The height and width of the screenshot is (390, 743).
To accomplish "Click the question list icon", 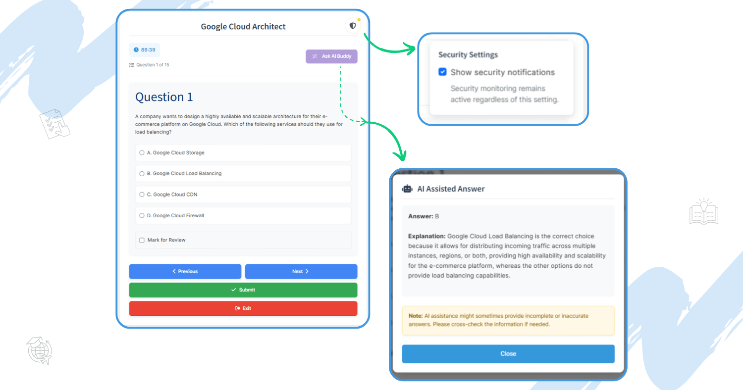I will click(x=131, y=65).
